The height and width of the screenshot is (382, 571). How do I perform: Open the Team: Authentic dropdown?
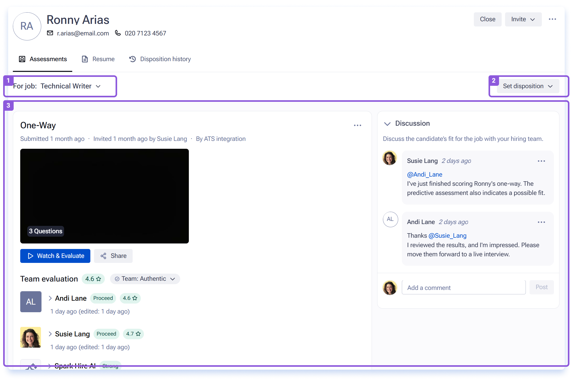145,279
